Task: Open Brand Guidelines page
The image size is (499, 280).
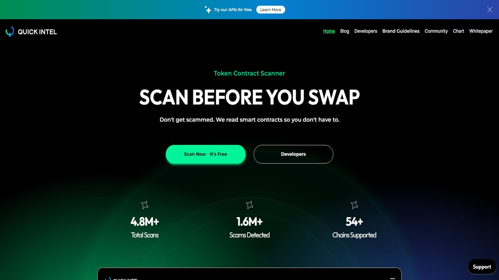Action: [x=401, y=31]
